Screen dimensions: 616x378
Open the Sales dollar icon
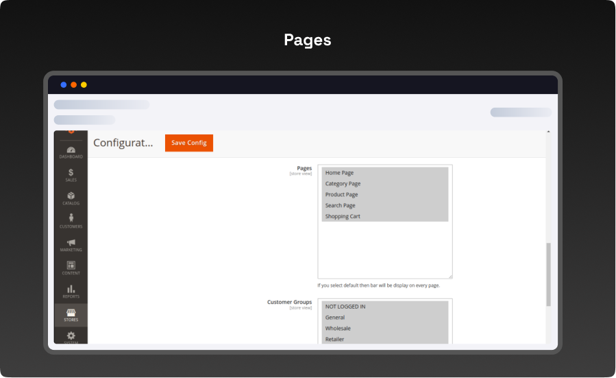coord(71,173)
